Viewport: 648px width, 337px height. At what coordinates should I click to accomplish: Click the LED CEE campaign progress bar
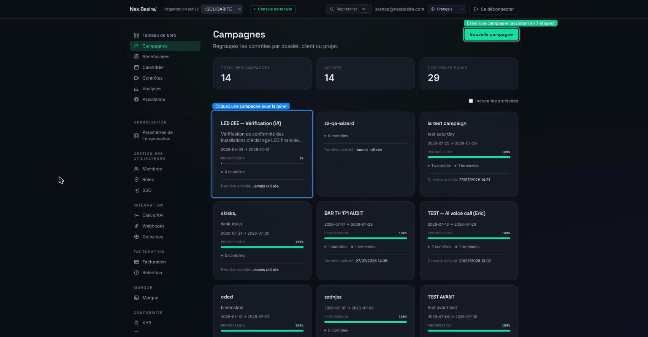tap(262, 163)
